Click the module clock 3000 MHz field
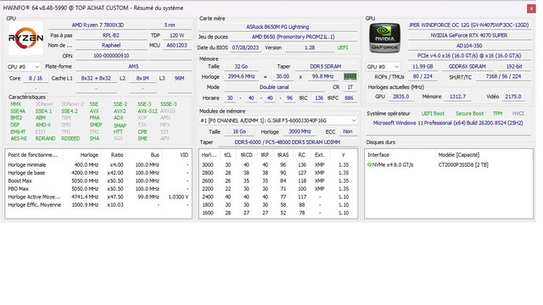The image size is (543, 305). [299, 131]
